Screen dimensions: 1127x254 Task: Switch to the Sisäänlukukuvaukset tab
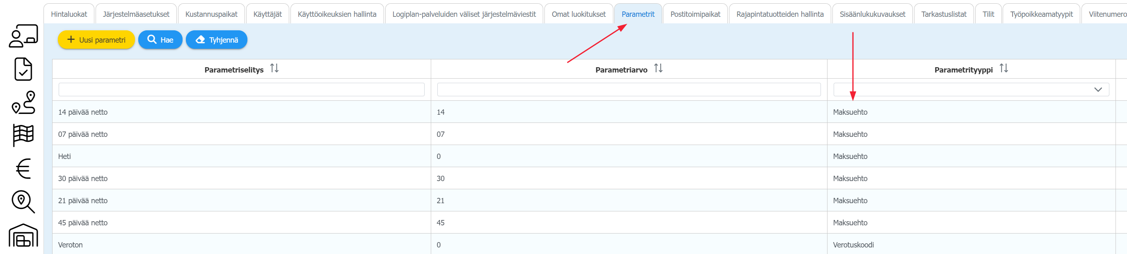(x=872, y=14)
